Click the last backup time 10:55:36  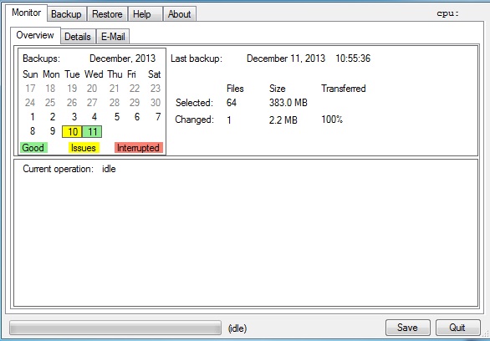353,59
